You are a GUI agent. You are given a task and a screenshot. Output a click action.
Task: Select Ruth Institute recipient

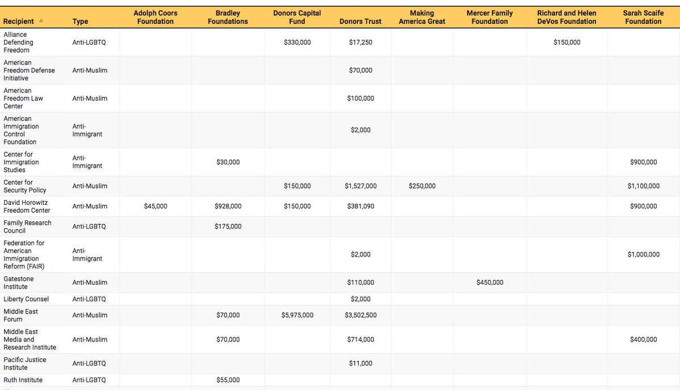pyautogui.click(x=23, y=380)
